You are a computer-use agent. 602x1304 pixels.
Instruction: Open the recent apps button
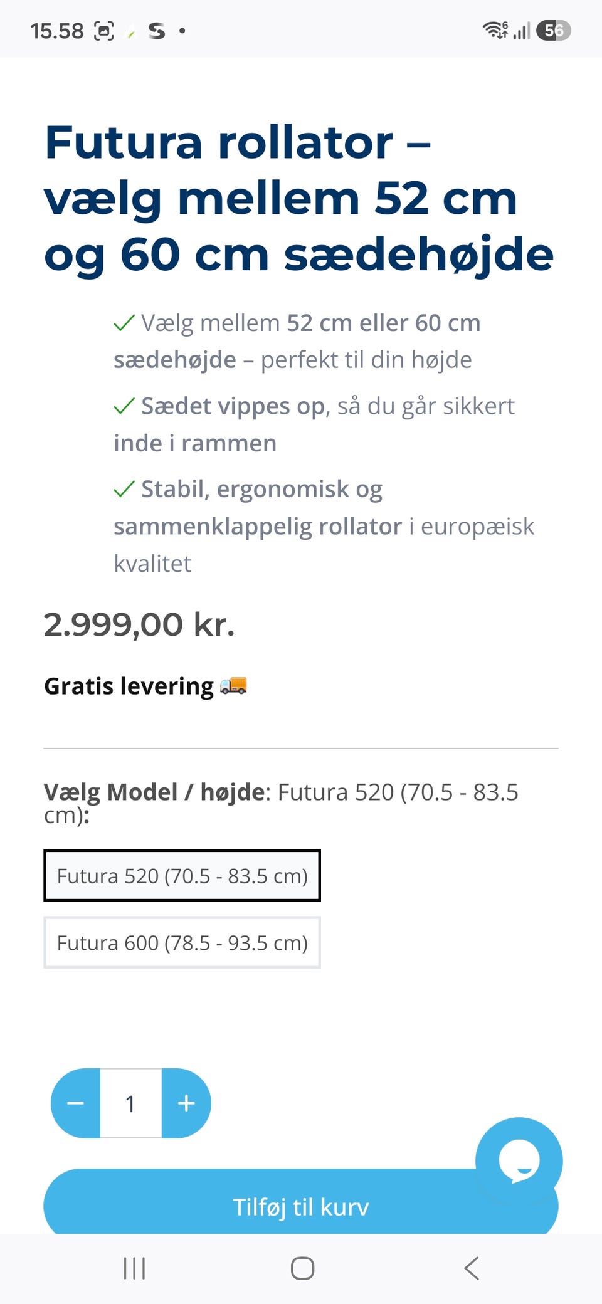coord(134,1268)
